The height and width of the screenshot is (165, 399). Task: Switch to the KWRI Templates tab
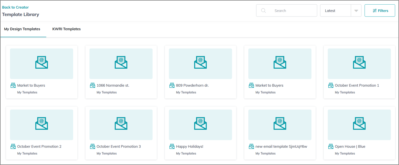click(x=67, y=29)
